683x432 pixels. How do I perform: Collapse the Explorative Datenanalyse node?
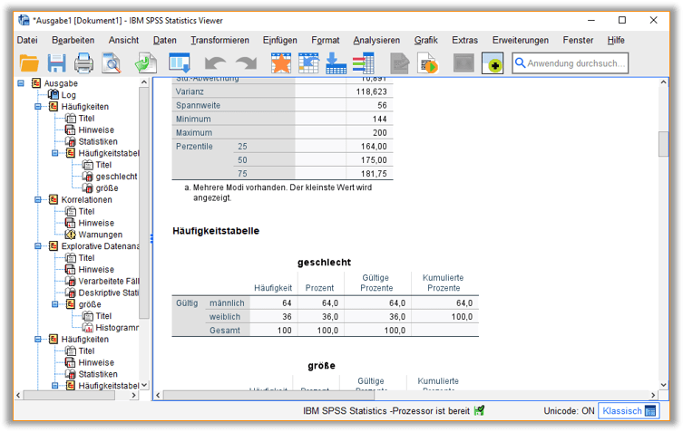pos(38,246)
